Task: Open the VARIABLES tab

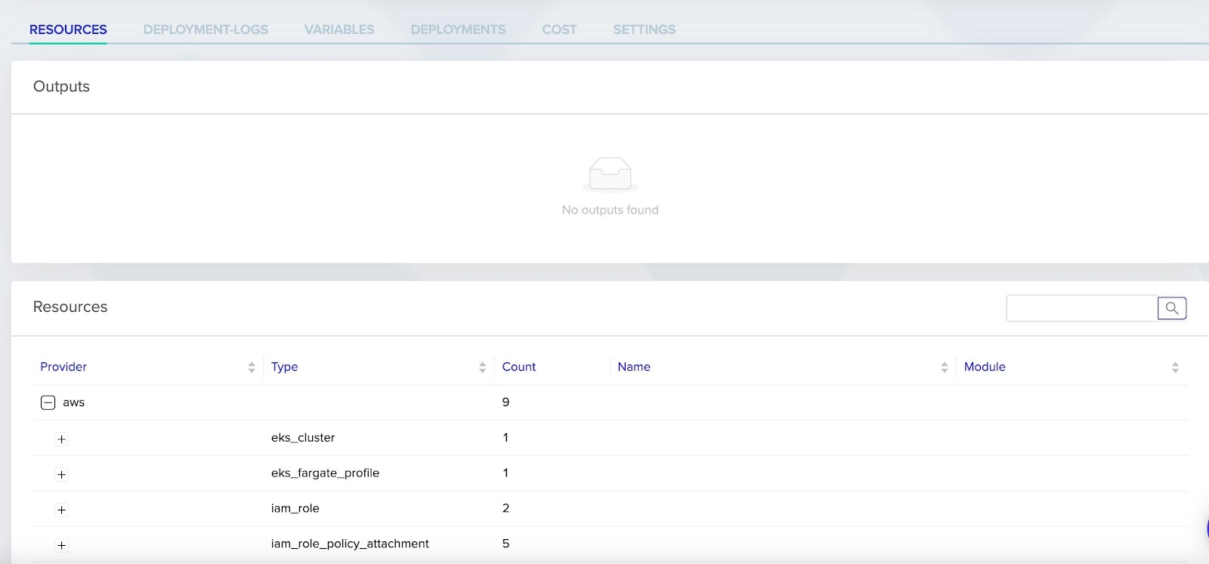Action: (339, 29)
